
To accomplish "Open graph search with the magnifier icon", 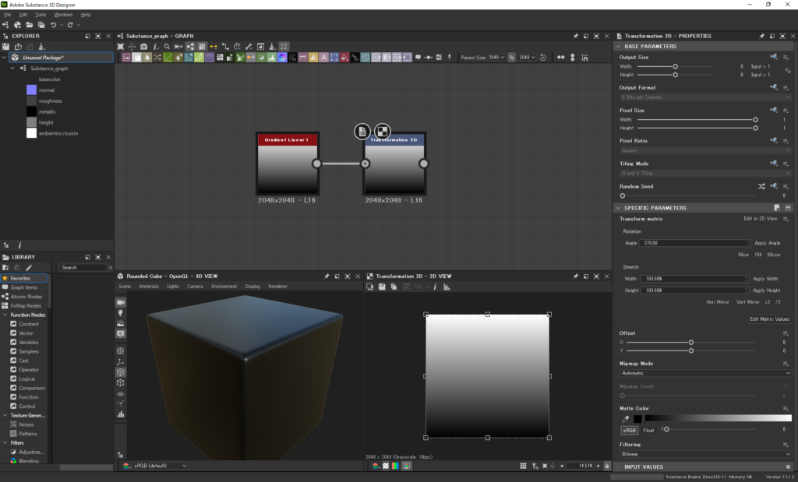I will tap(167, 47).
